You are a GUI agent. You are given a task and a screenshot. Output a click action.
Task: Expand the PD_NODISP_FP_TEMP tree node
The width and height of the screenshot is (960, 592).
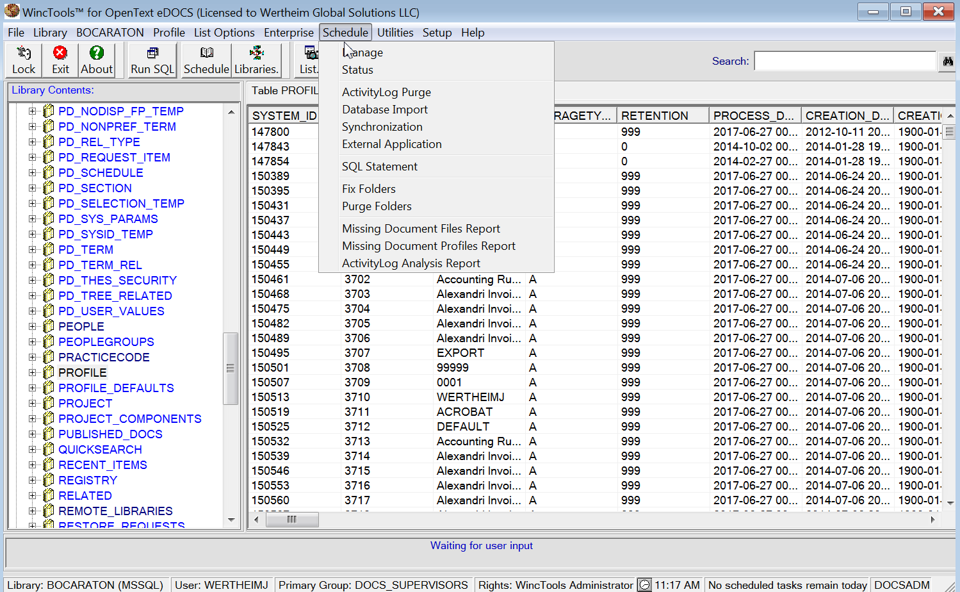[x=33, y=111]
